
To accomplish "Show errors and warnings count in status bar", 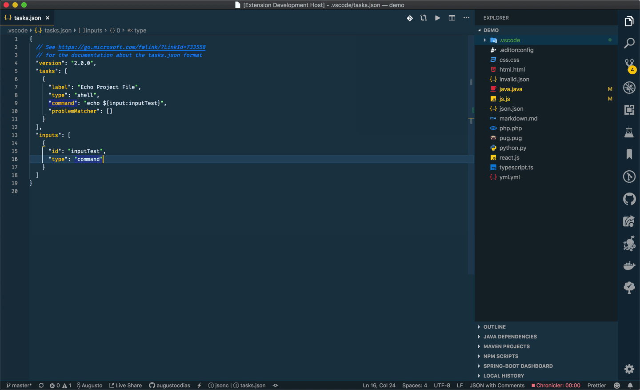I will point(60,386).
